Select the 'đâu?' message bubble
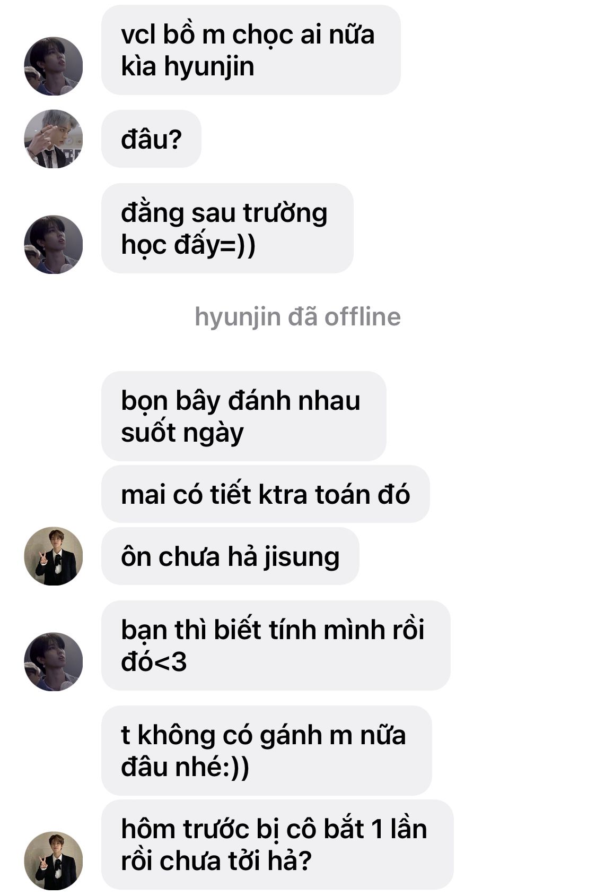The image size is (596, 895). point(151,139)
